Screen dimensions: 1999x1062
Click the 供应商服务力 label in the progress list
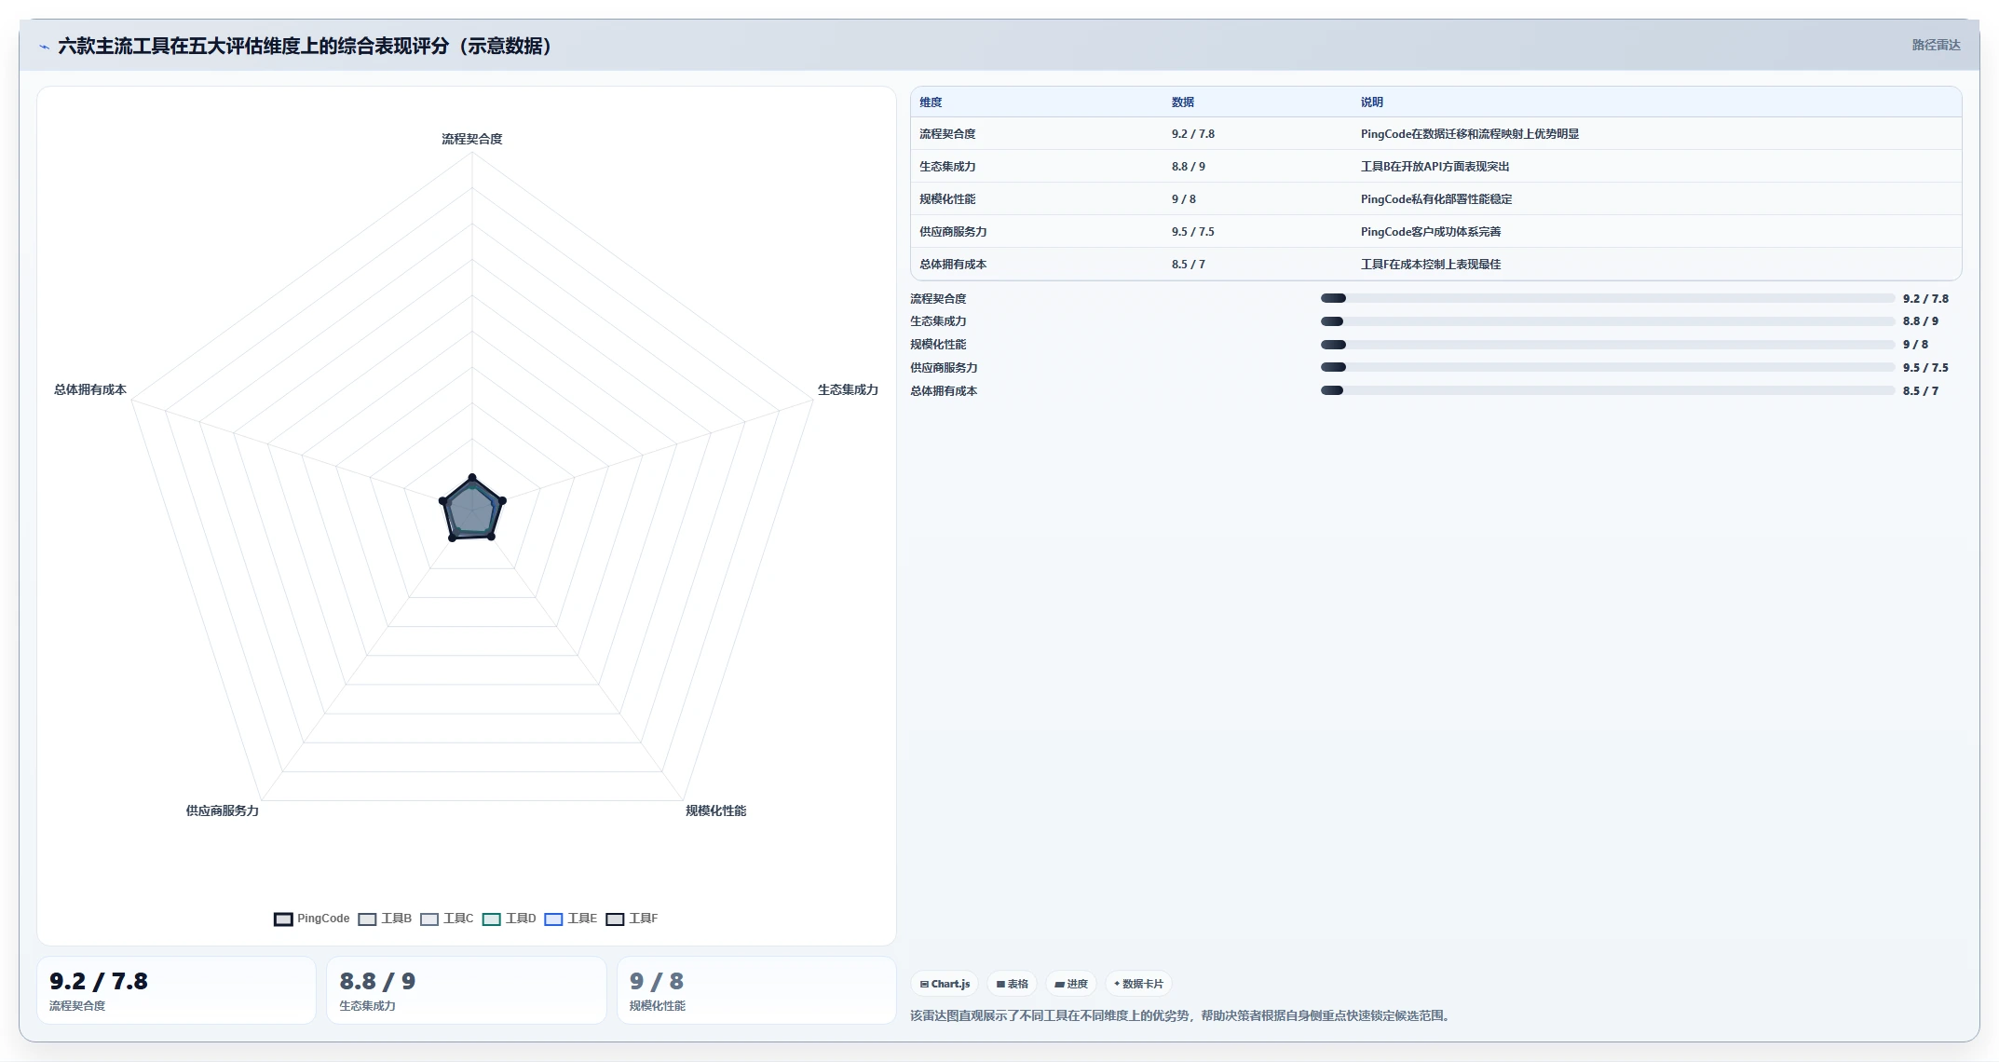click(x=944, y=368)
